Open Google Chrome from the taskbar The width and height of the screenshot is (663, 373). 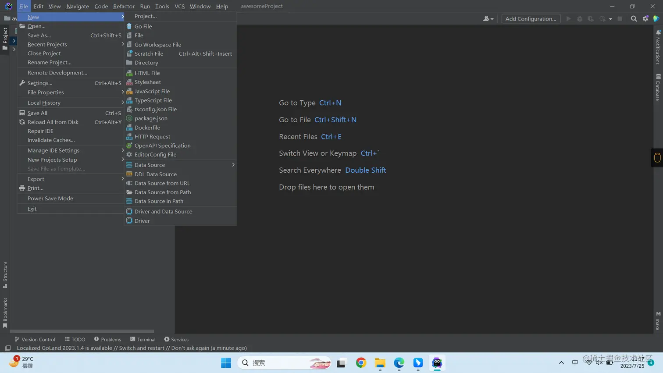coord(361,363)
